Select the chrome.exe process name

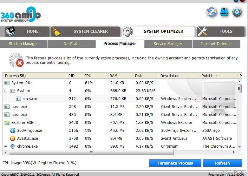point(27,146)
